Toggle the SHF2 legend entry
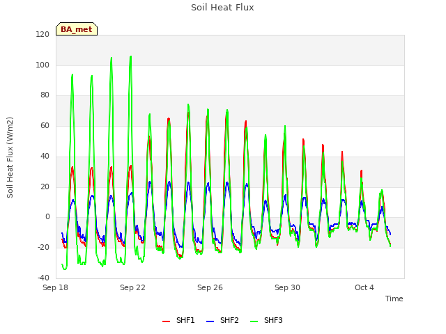The width and height of the screenshot is (446, 334). point(222,320)
